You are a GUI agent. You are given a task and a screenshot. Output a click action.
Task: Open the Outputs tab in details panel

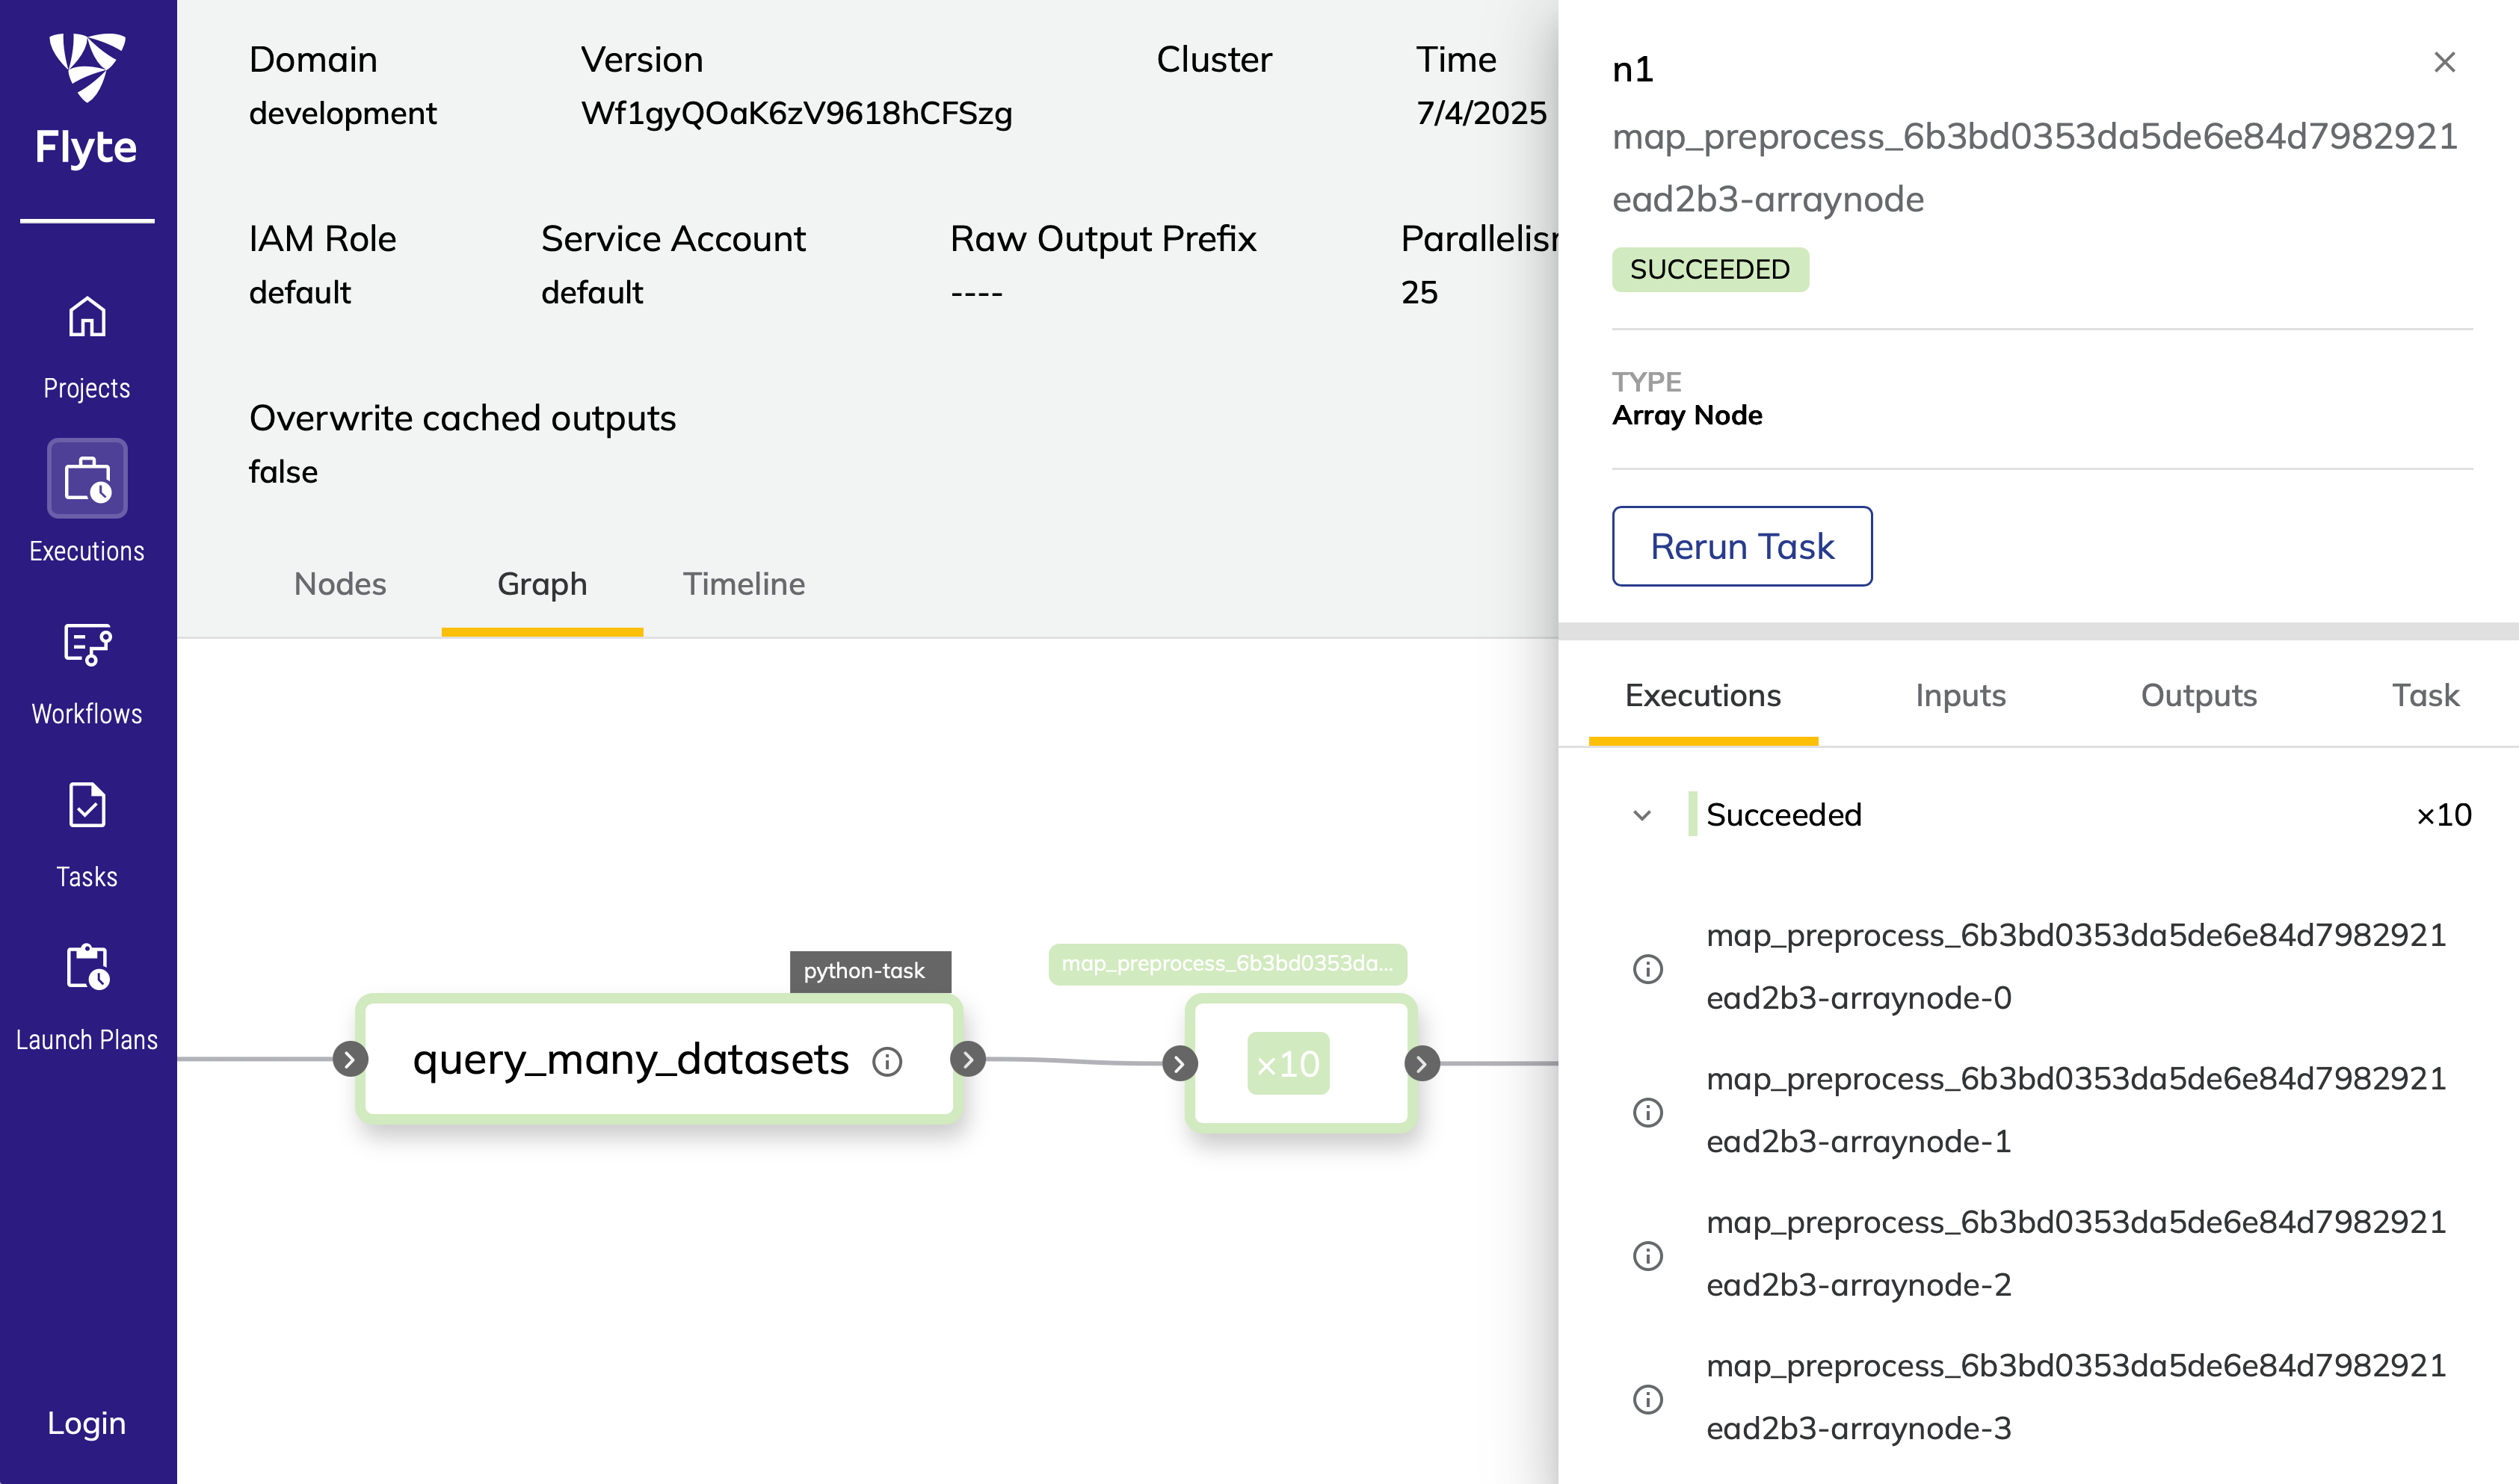click(2198, 696)
